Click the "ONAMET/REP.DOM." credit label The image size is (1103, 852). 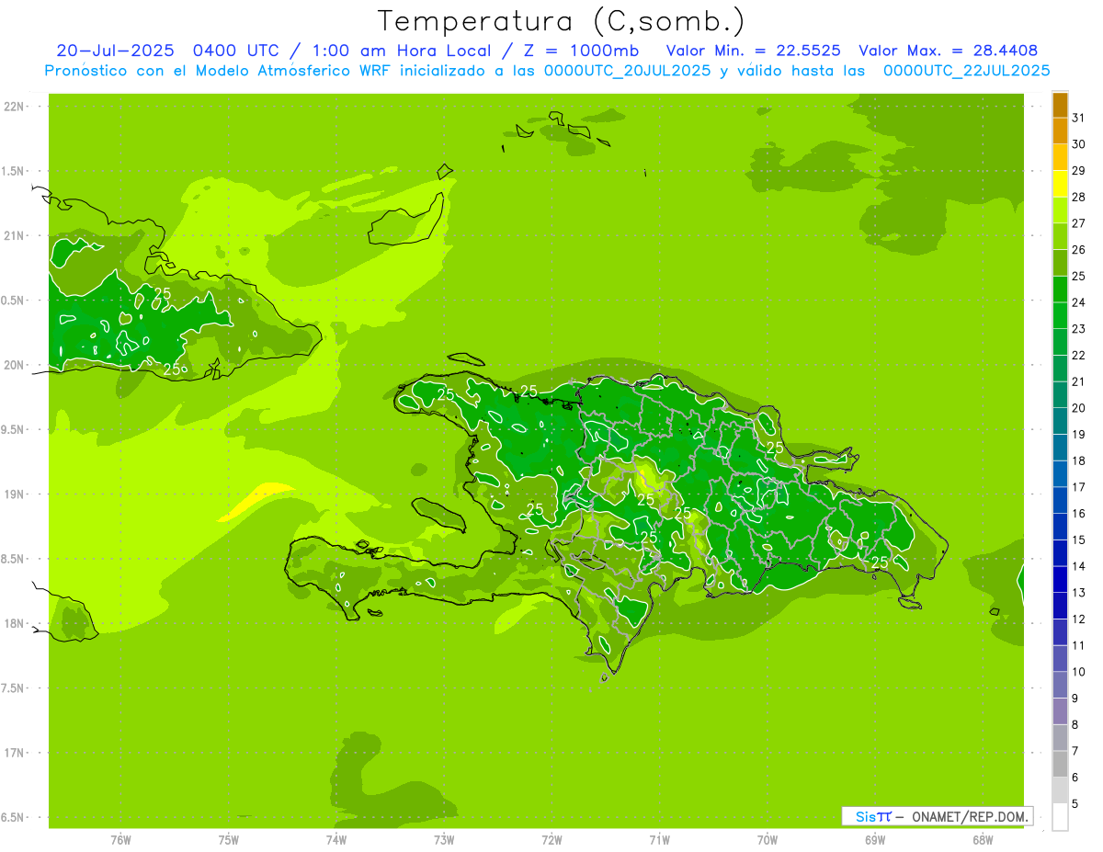970,816
